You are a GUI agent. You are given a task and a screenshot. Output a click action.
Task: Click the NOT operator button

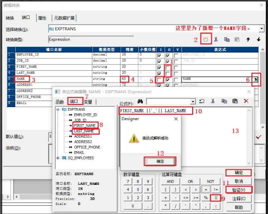[x=210, y=181]
